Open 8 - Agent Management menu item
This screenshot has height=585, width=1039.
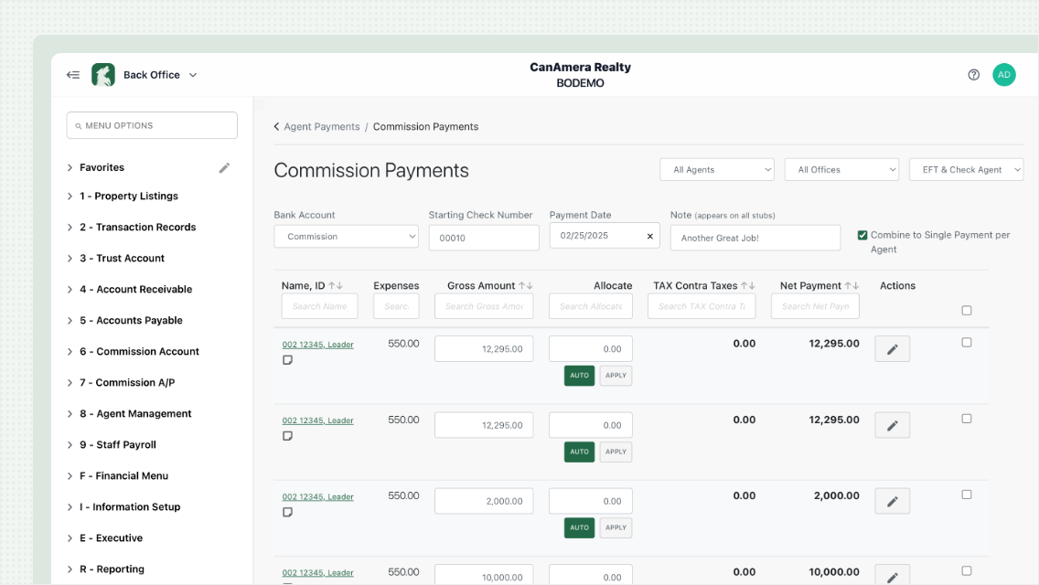136,414
